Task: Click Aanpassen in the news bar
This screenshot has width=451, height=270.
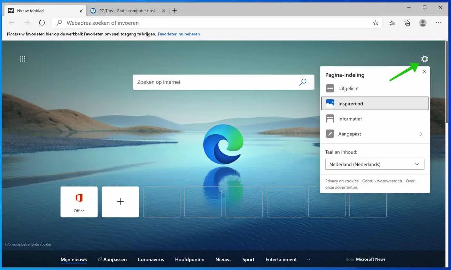Action: pyautogui.click(x=112, y=260)
